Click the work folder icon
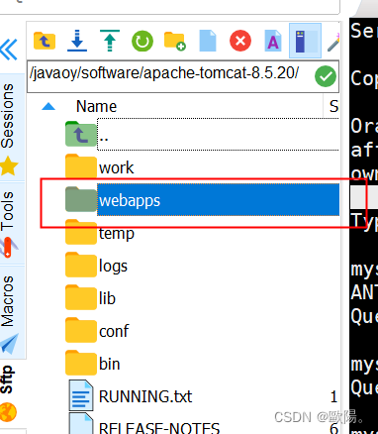The width and height of the screenshot is (378, 434). [x=81, y=166]
